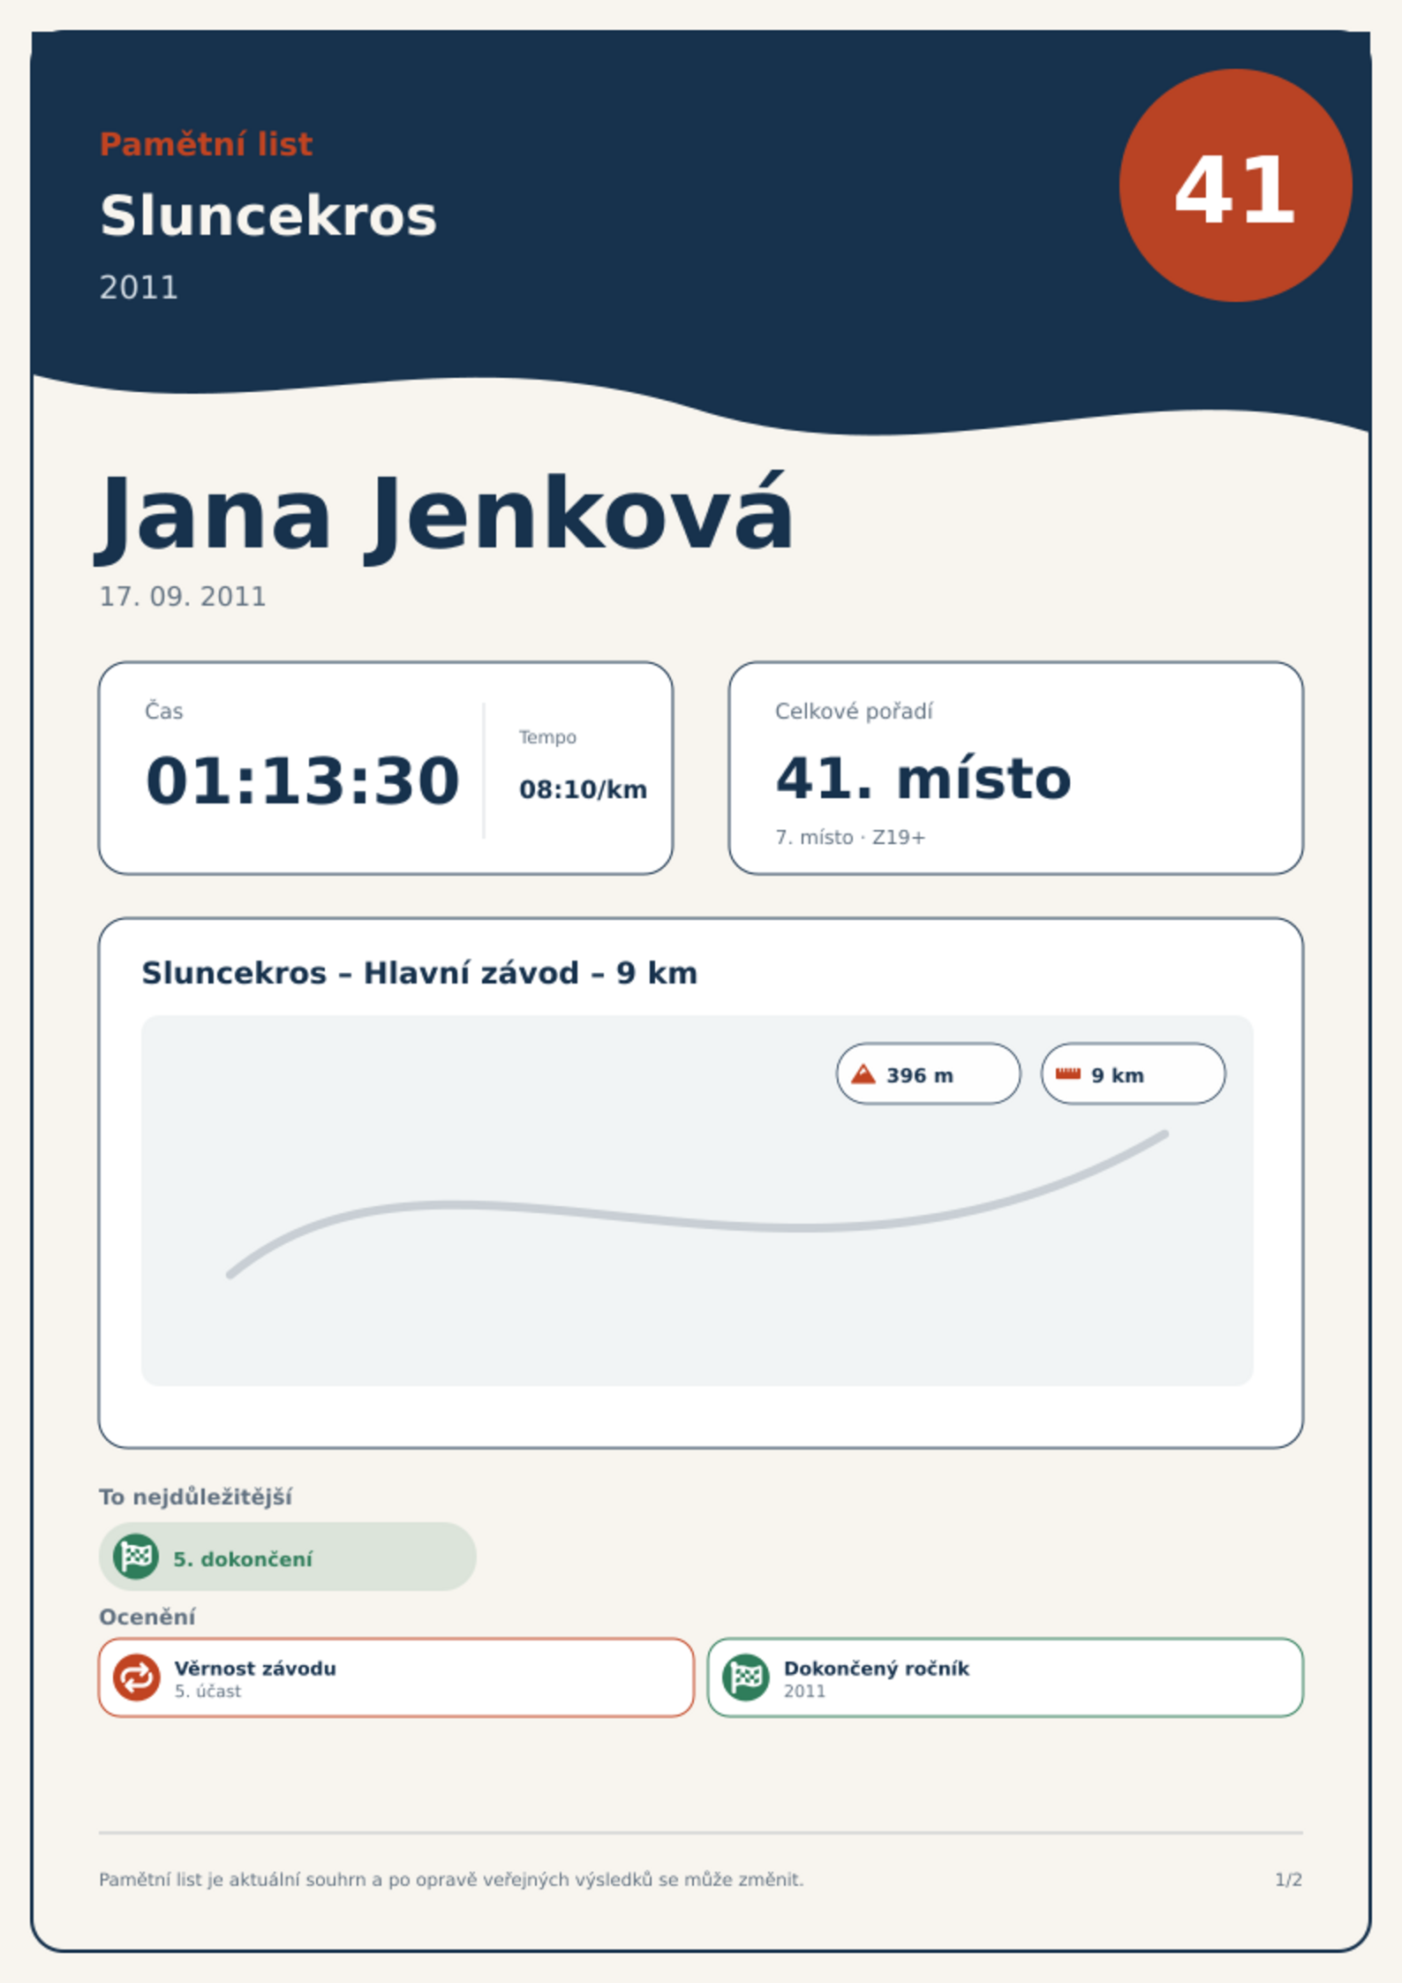Click the pace value 08:10/km

click(583, 789)
